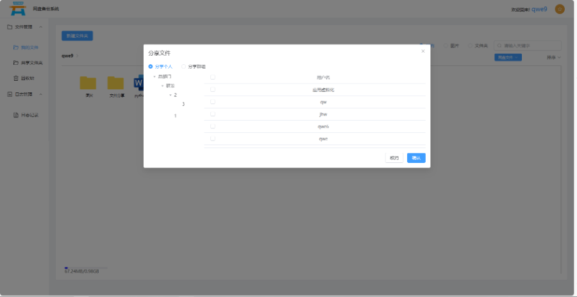Click the 新建文件夹 button
The image size is (577, 297).
(x=78, y=36)
